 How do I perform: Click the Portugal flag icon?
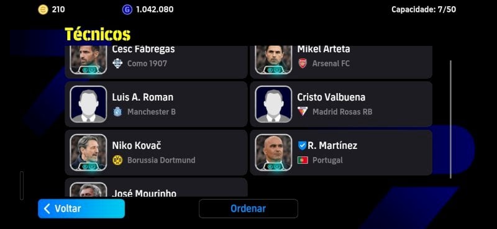303,160
